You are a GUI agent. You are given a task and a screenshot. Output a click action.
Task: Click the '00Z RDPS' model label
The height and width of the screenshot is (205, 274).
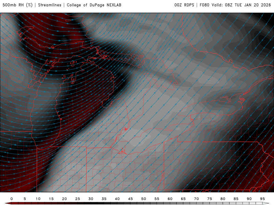(x=184, y=5)
